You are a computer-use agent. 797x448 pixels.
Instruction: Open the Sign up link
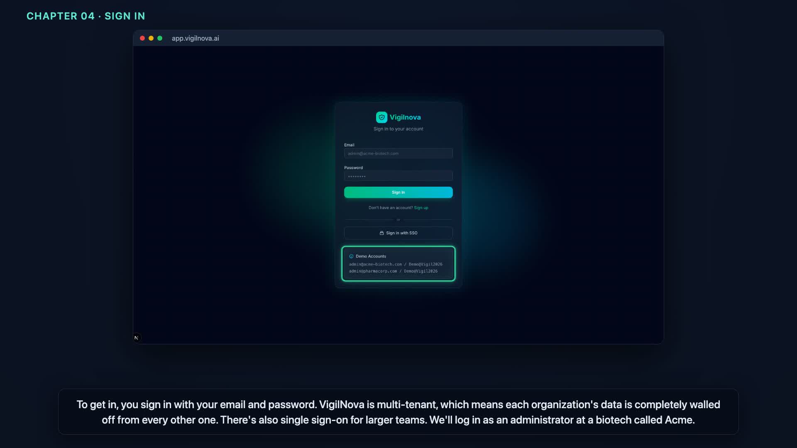421,208
